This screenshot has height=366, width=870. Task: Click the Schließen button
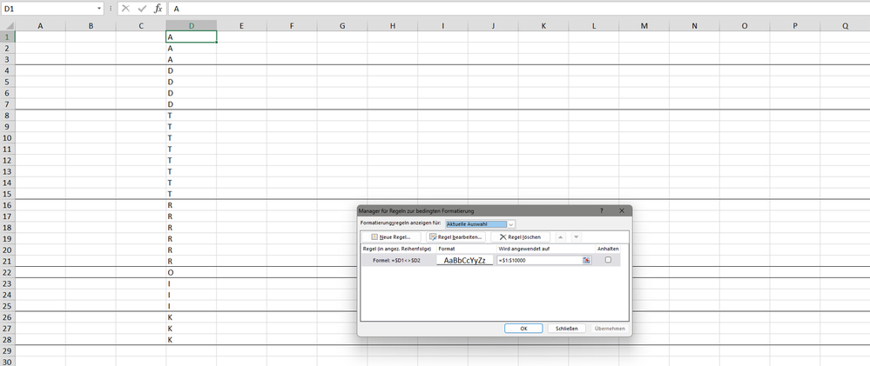[567, 329]
